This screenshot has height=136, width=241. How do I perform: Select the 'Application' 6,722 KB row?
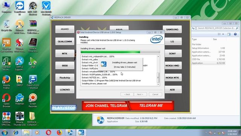(x=208, y=63)
